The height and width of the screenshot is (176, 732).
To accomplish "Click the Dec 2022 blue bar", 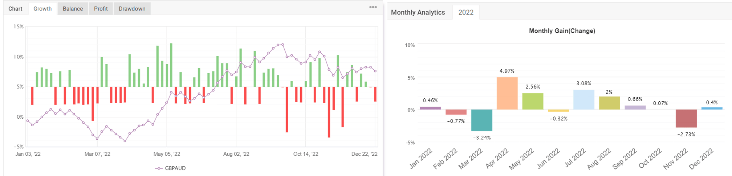I will point(712,108).
